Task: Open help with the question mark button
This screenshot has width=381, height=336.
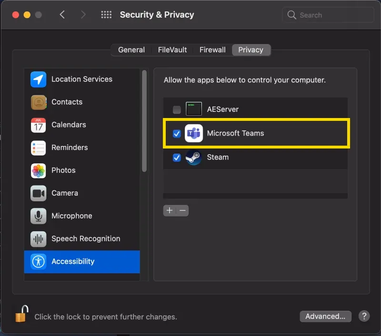Action: point(364,316)
